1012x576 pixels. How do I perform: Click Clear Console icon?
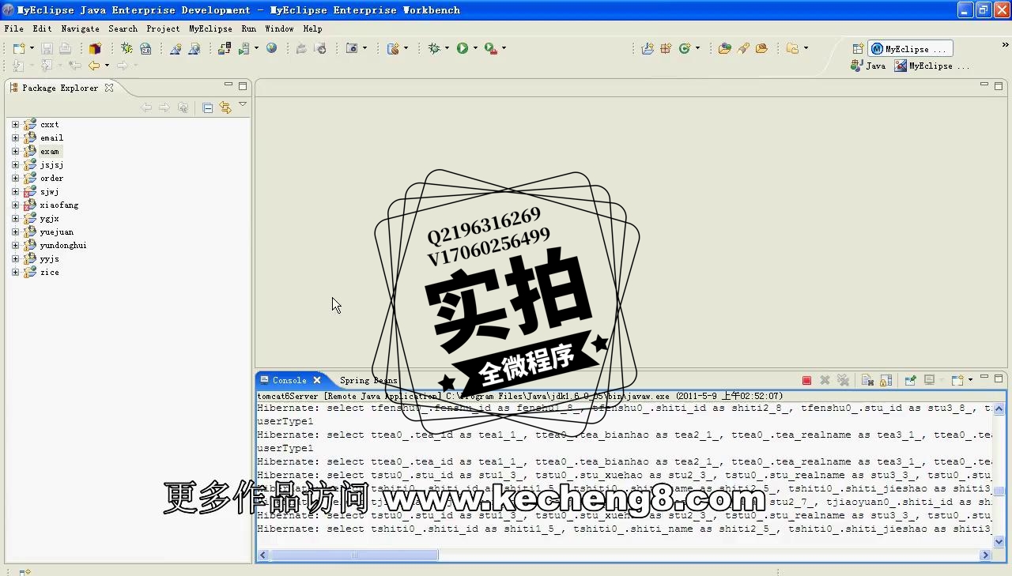click(x=867, y=380)
